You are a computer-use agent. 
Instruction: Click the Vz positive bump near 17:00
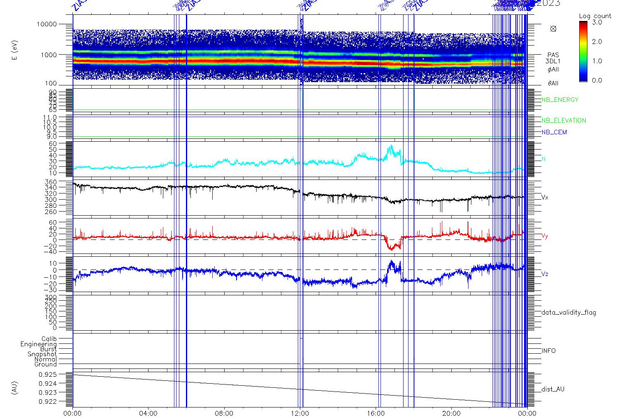pyautogui.click(x=392, y=265)
